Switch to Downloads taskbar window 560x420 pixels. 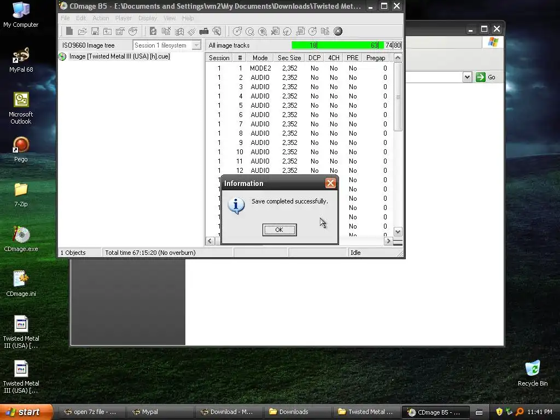click(298, 412)
